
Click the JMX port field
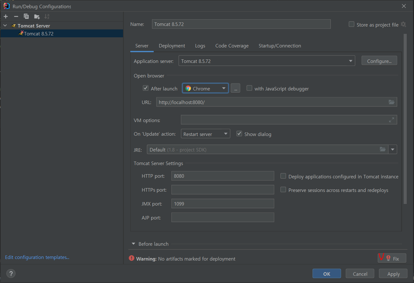click(223, 204)
